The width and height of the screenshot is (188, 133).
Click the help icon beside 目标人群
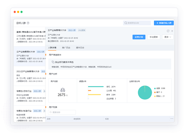[28, 23]
